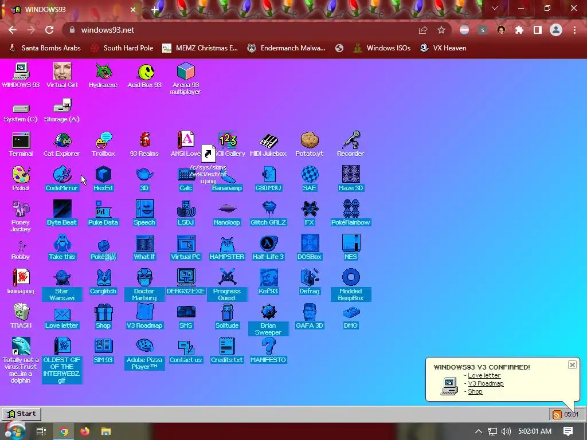Open HexEd cube icon
This screenshot has width=587, height=440.
pyautogui.click(x=103, y=179)
